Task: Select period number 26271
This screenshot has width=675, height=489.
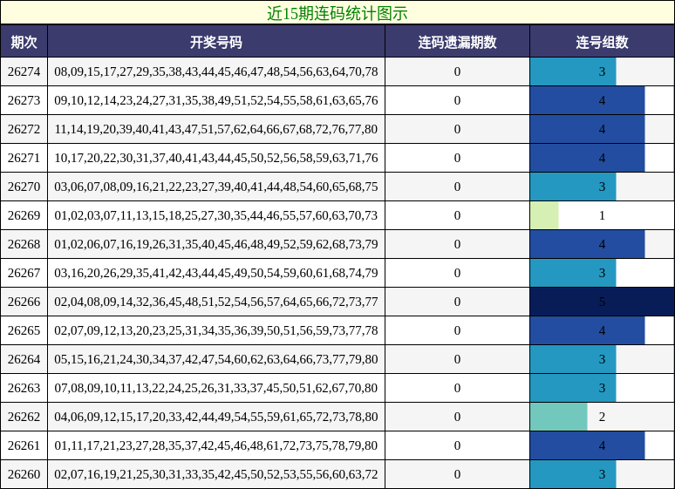Action: coord(24,158)
